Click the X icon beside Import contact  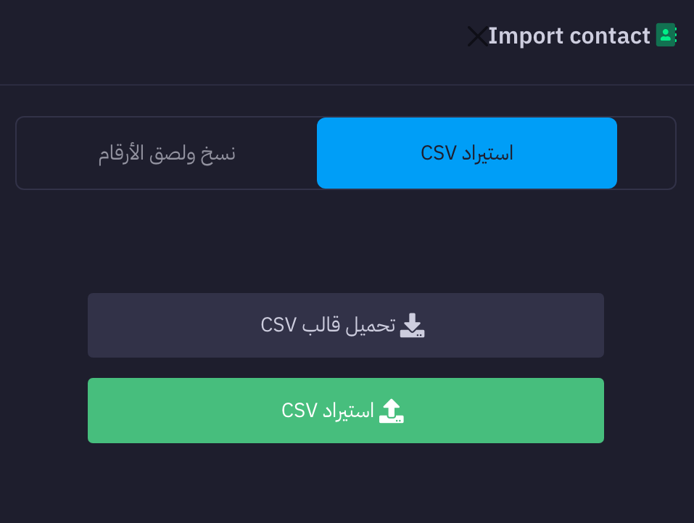[477, 36]
